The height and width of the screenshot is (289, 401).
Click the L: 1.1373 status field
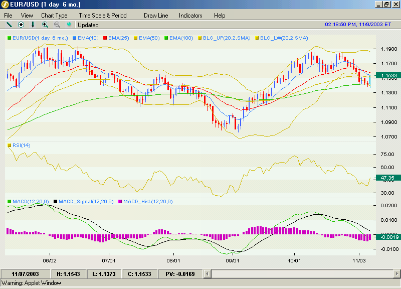[x=104, y=274]
